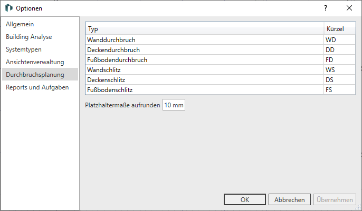This screenshot has height=211, width=362.
Task: Select the Deckenschlitz row
Action: coord(221,80)
